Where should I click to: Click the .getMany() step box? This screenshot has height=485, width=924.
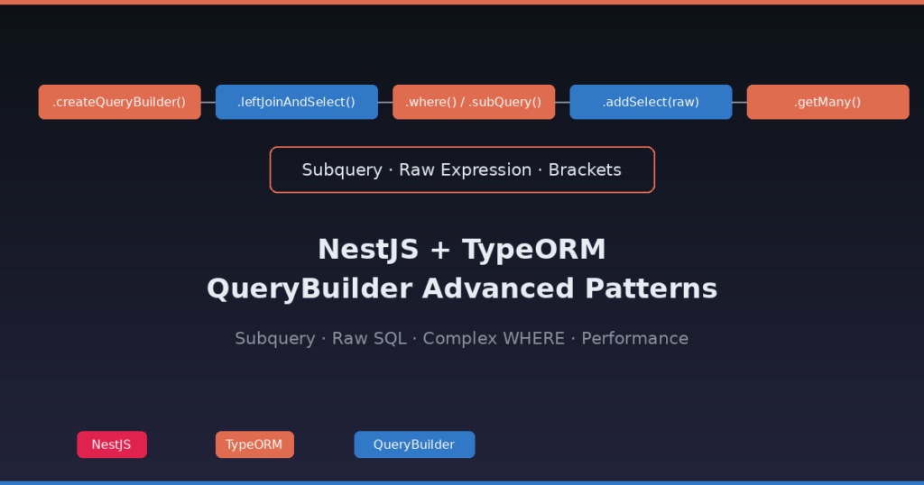tap(827, 102)
